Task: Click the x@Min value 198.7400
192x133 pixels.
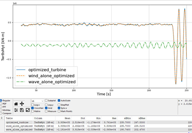Action: (126, 129)
